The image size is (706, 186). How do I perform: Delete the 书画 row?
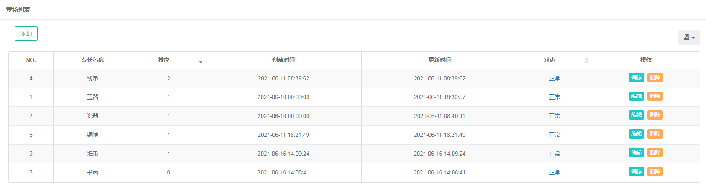click(x=655, y=171)
